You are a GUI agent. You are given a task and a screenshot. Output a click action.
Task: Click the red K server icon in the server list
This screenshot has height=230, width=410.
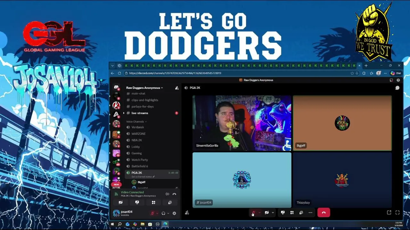click(116, 105)
